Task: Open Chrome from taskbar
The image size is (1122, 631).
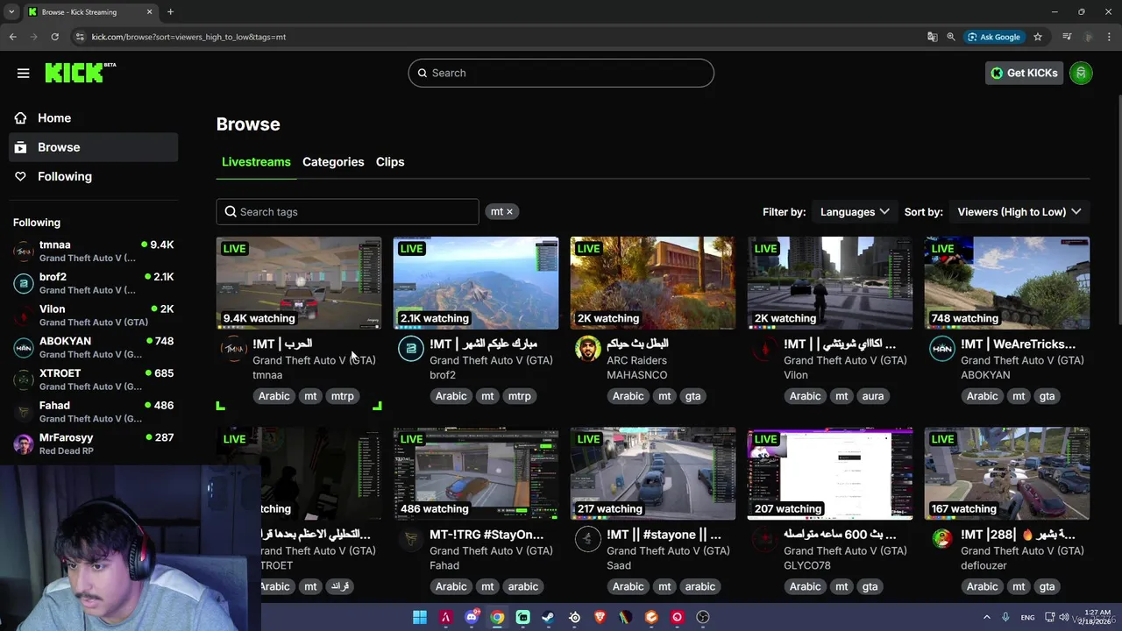Action: [x=497, y=617]
